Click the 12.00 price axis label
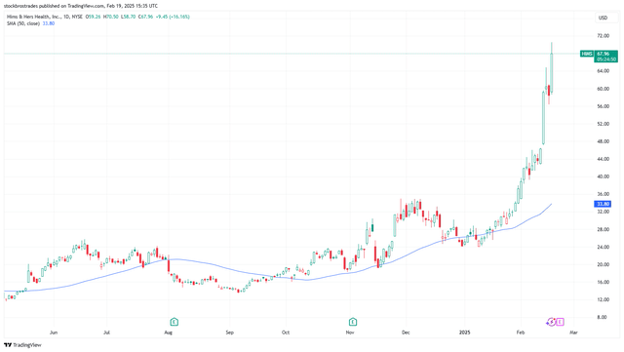624x352 pixels. pyautogui.click(x=604, y=299)
